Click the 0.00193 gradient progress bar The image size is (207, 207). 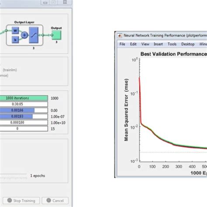click(x=24, y=117)
